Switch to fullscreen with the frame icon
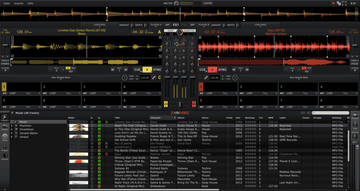The height and width of the screenshot is (191, 360). point(344,3)
